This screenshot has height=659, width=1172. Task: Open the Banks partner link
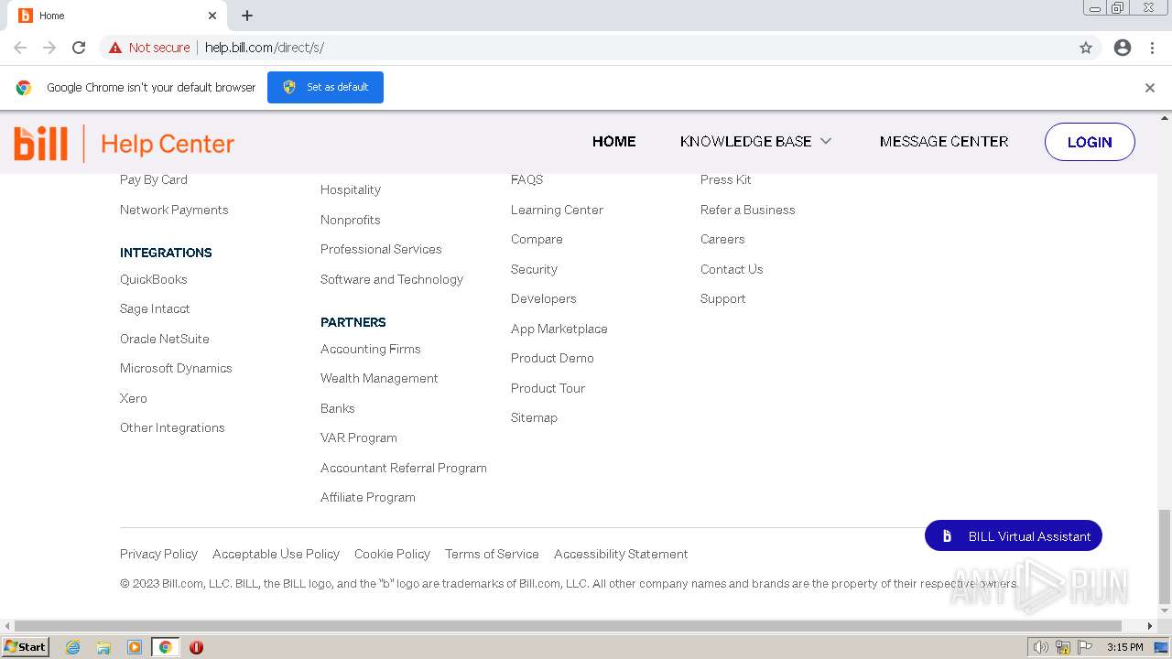point(338,408)
